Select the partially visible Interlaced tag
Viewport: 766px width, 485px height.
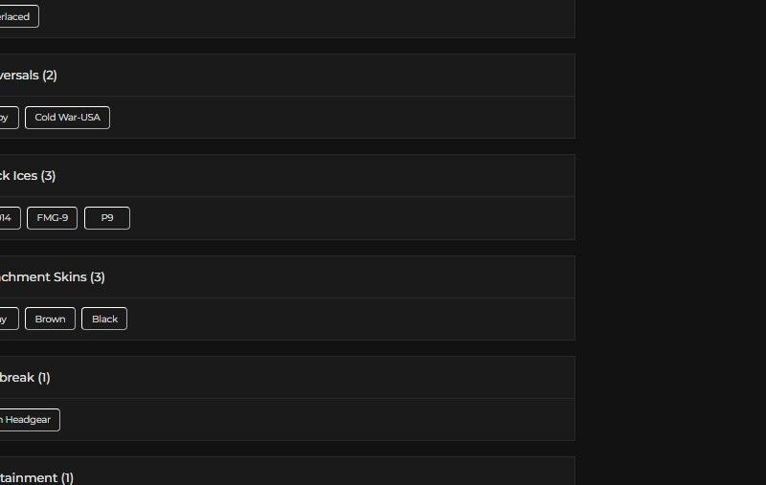point(17,16)
